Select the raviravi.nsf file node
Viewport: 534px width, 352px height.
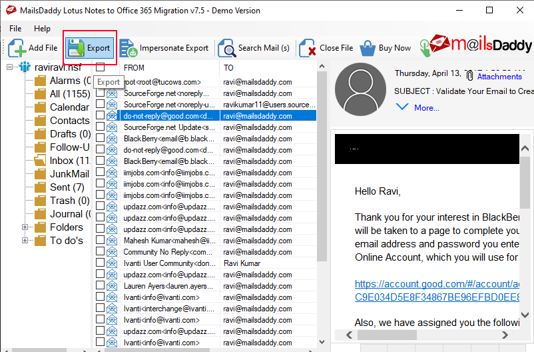58,67
